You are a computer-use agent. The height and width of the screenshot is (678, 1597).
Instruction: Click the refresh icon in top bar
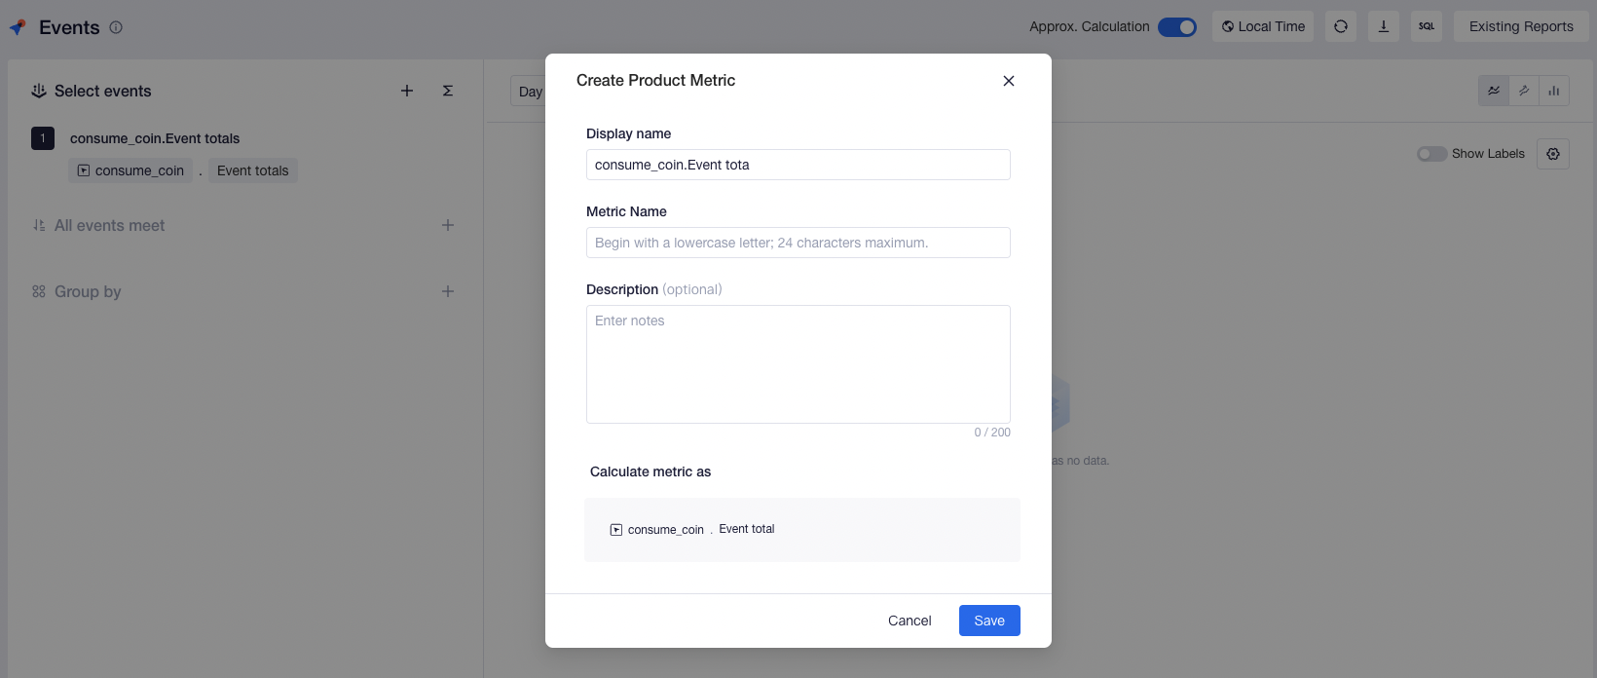pos(1341,26)
